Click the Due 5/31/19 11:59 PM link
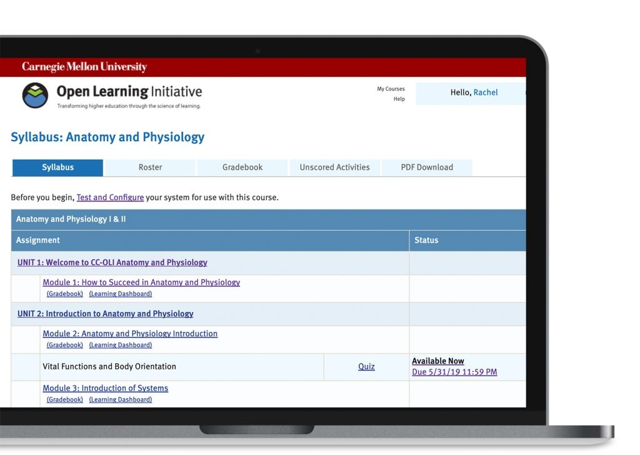This screenshot has height=455, width=640. pyautogui.click(x=454, y=372)
